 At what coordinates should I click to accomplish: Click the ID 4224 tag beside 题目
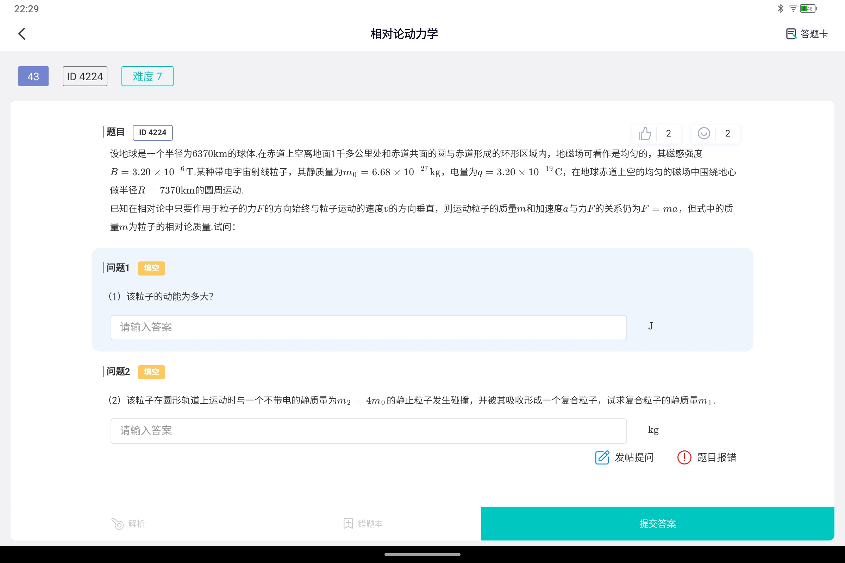152,132
